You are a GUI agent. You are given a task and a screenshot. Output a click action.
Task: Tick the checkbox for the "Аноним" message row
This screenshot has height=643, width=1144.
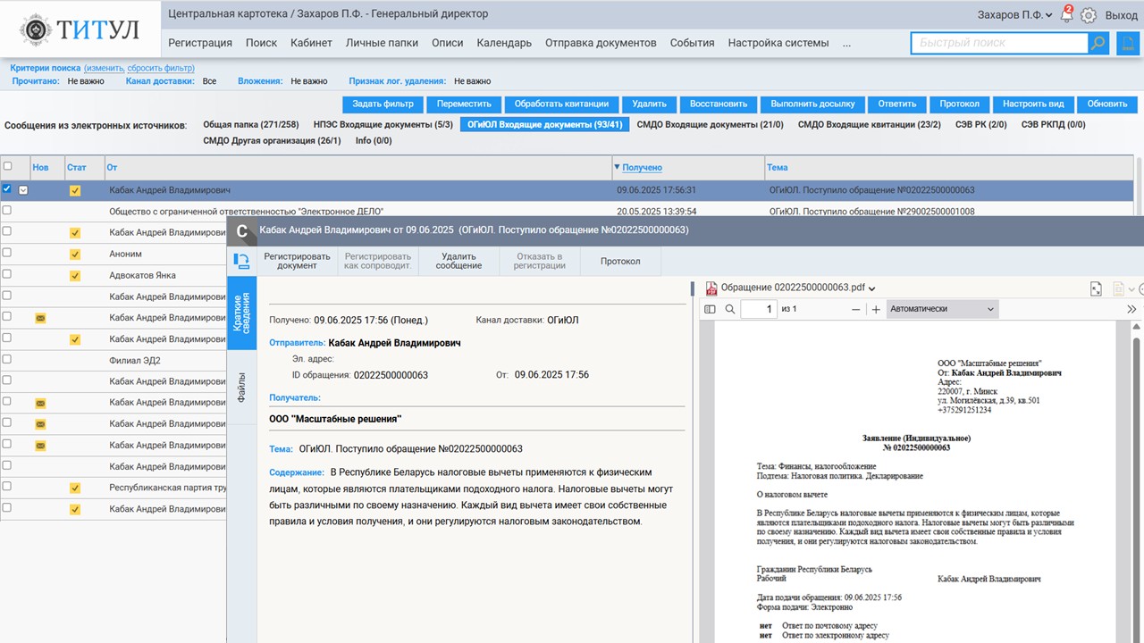tap(7, 254)
